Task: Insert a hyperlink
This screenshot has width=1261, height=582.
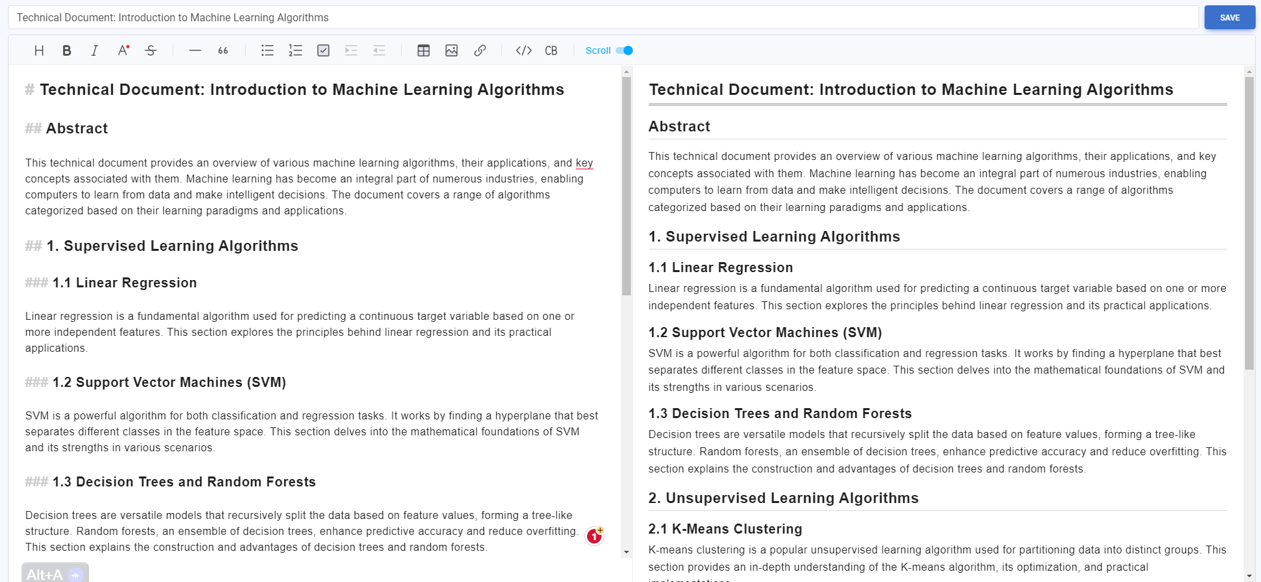Action: (479, 50)
